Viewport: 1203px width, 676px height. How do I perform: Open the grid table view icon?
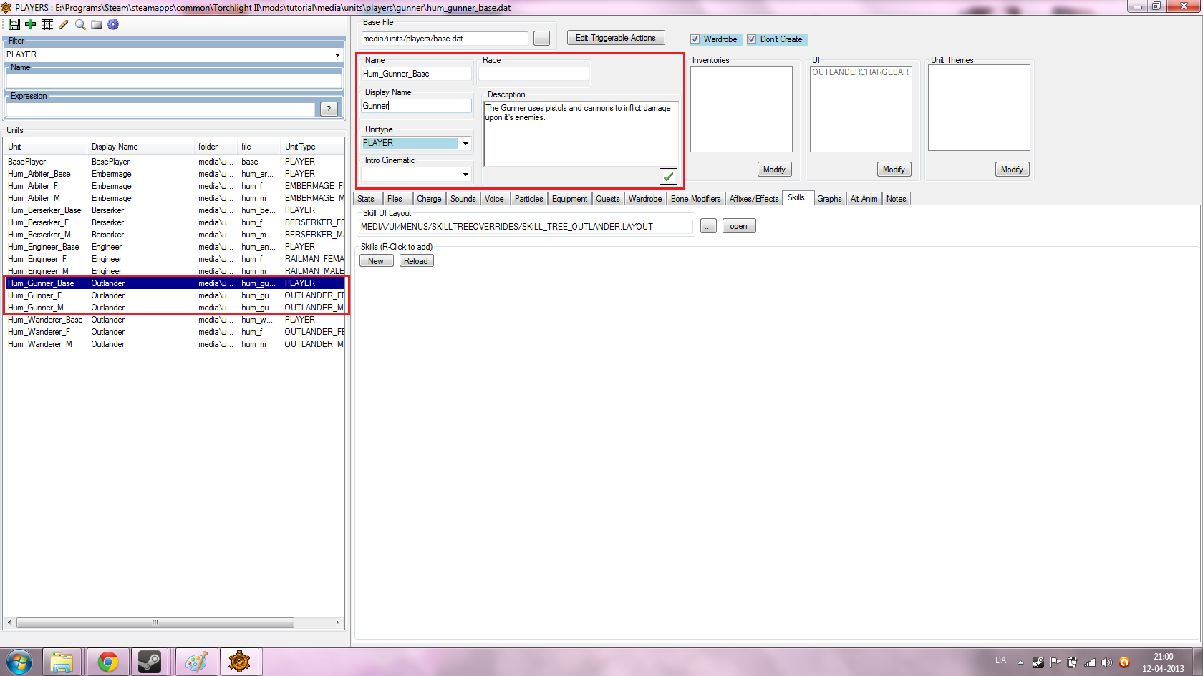pyautogui.click(x=47, y=24)
